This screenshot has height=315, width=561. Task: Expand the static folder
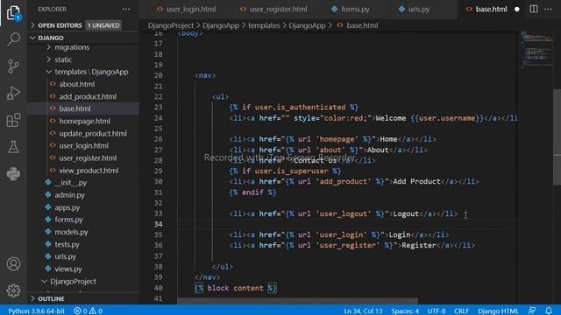click(63, 59)
